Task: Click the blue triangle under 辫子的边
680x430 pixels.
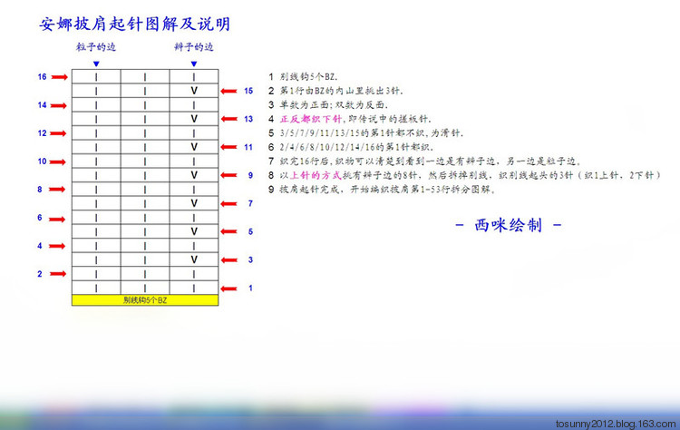Action: pos(194,64)
